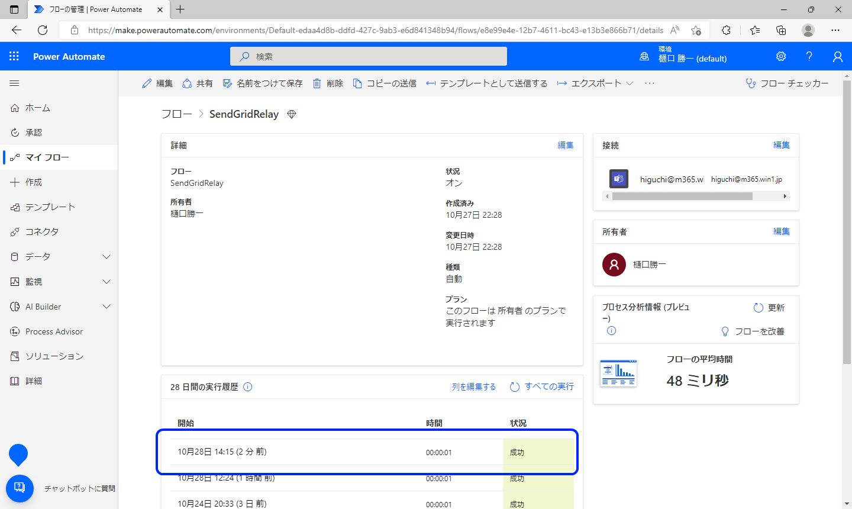Open コネクタ in sidebar

coord(59,232)
